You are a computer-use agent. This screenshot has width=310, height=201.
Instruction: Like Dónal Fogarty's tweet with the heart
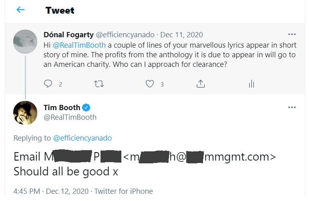tap(150, 84)
